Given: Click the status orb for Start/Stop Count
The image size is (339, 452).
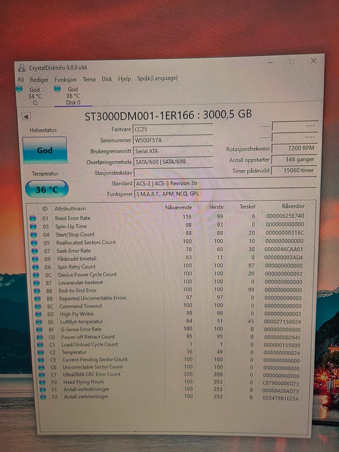Looking at the screenshot, I should tap(34, 234).
